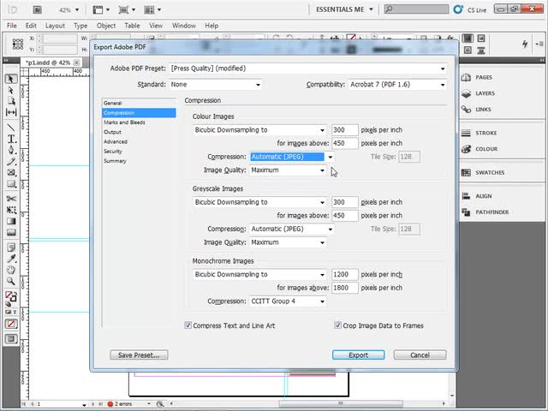The image size is (548, 411).
Task: Open Colour Images downsampling method dropdown
Action: coord(259,130)
